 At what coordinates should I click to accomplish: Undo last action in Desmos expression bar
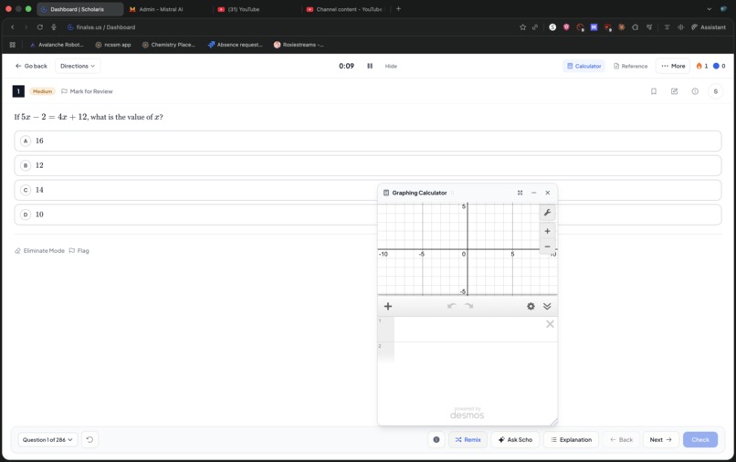pos(451,306)
